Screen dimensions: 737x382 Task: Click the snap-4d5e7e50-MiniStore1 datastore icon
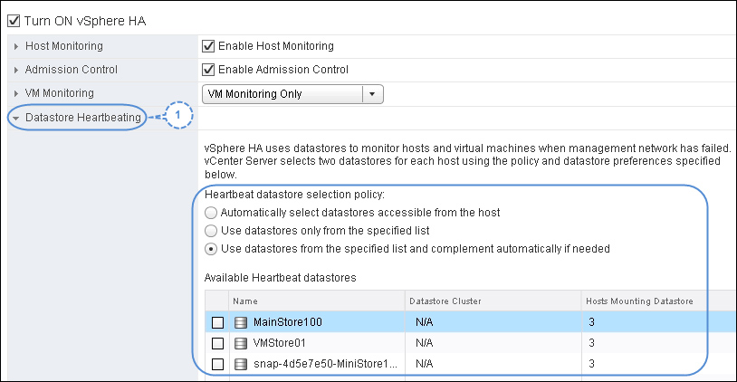241,364
